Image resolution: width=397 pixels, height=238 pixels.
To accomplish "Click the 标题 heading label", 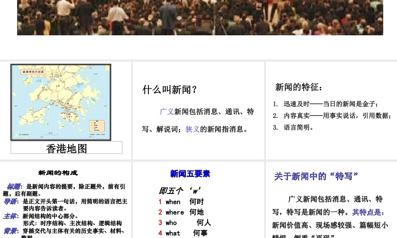I will point(13,187).
